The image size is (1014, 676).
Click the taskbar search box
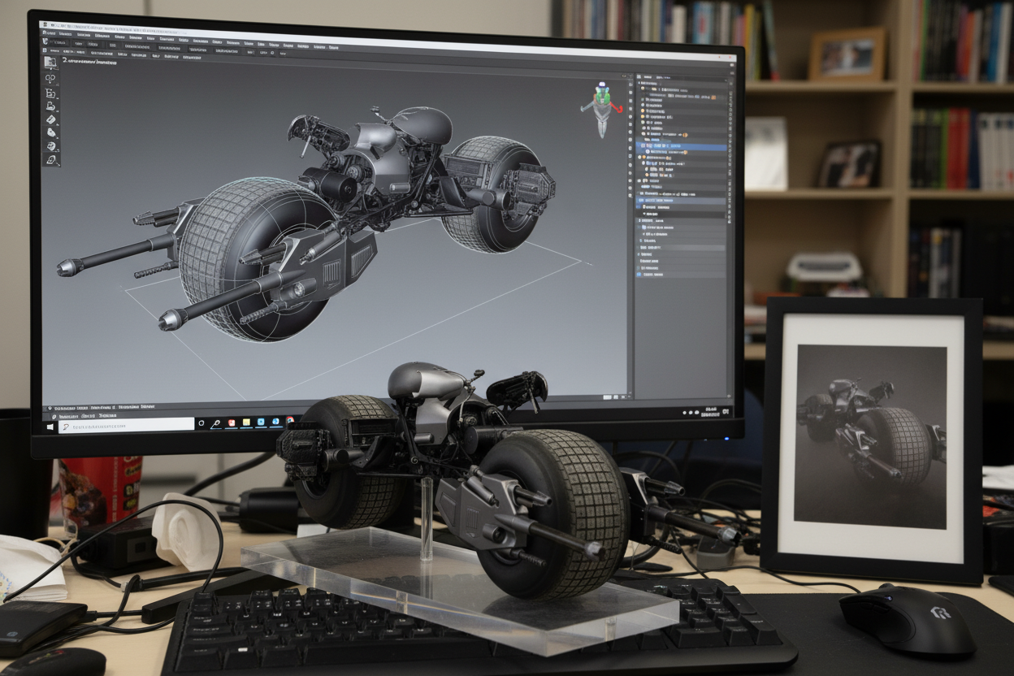point(126,425)
